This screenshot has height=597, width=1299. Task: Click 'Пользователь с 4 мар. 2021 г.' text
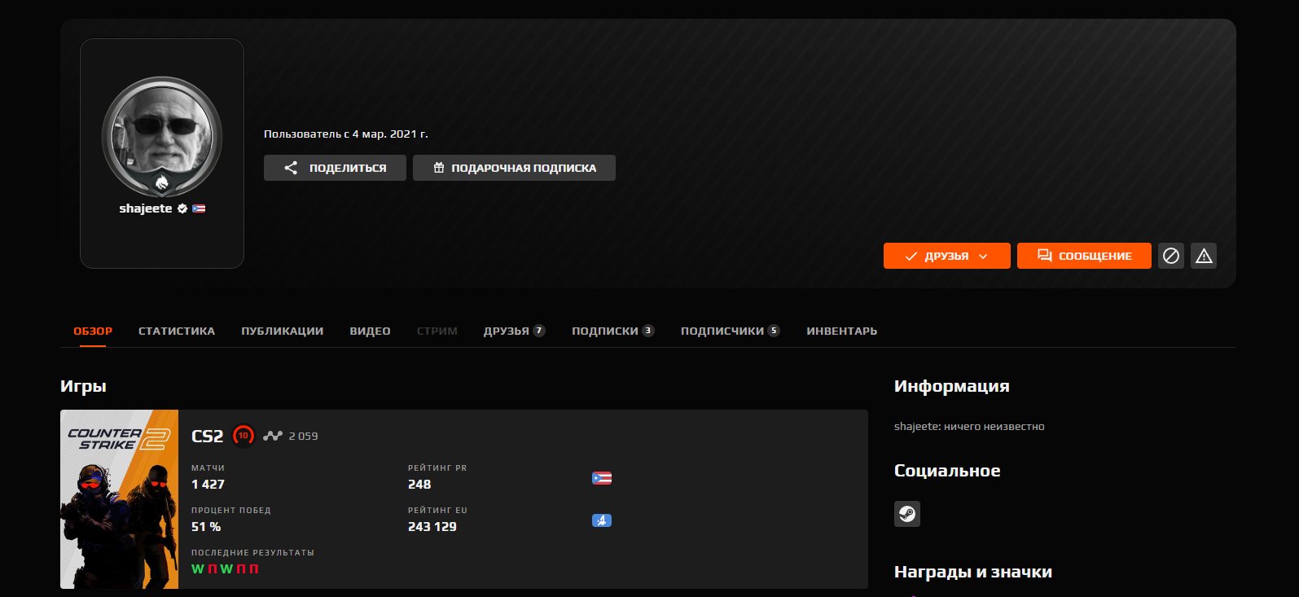point(346,134)
